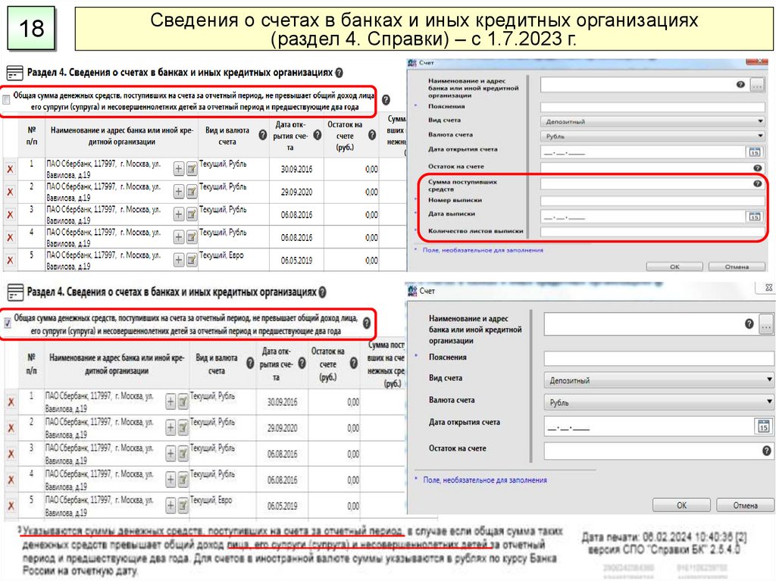Viewport: 776px width, 581px height.
Task: Open the 'Дата открытия счета' calendar in upper dialog
Action: [x=754, y=152]
